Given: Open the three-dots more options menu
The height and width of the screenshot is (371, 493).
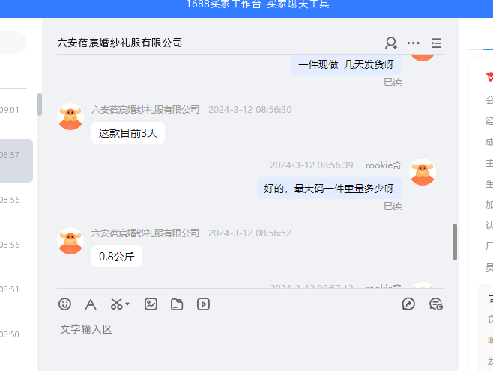Looking at the screenshot, I should [413, 43].
